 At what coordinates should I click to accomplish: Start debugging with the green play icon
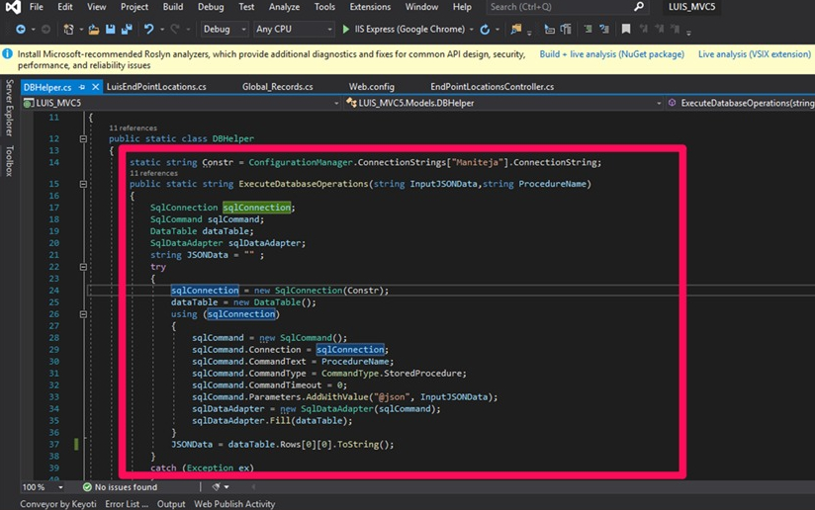pyautogui.click(x=345, y=29)
